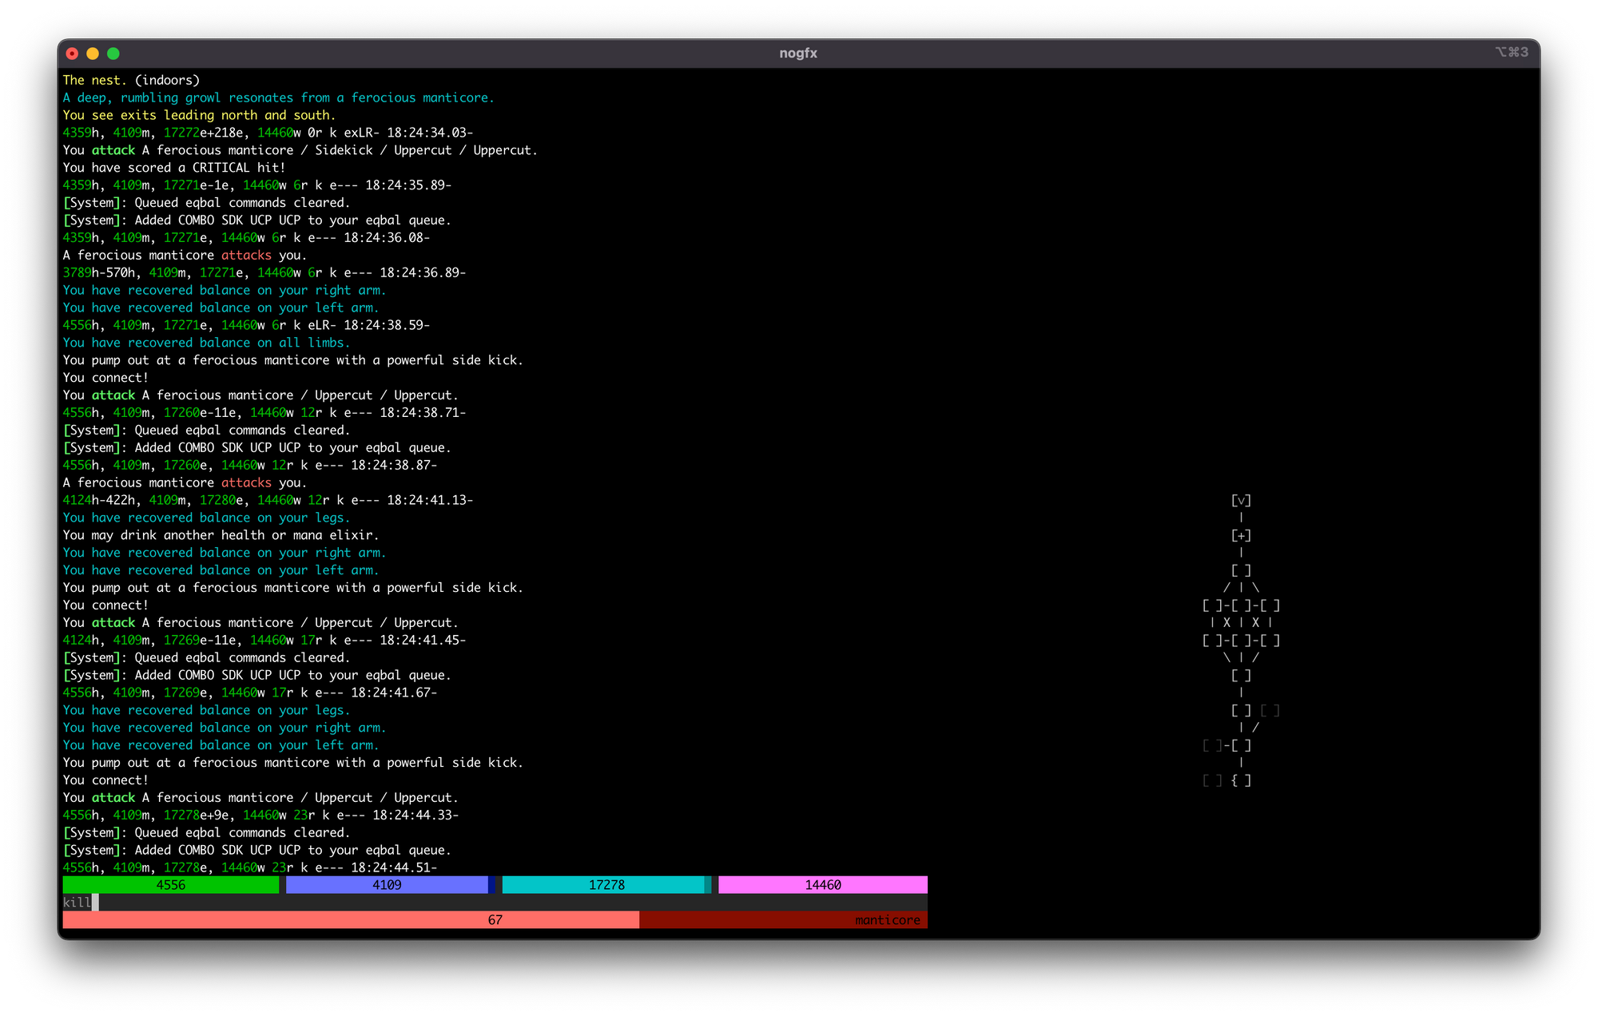This screenshot has height=1016, width=1598.
Task: Click the last prompt line stamped 18:24:44.51
Action: tap(250, 867)
